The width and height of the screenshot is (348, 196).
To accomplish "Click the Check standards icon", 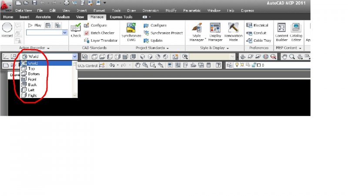I will pos(76,30).
